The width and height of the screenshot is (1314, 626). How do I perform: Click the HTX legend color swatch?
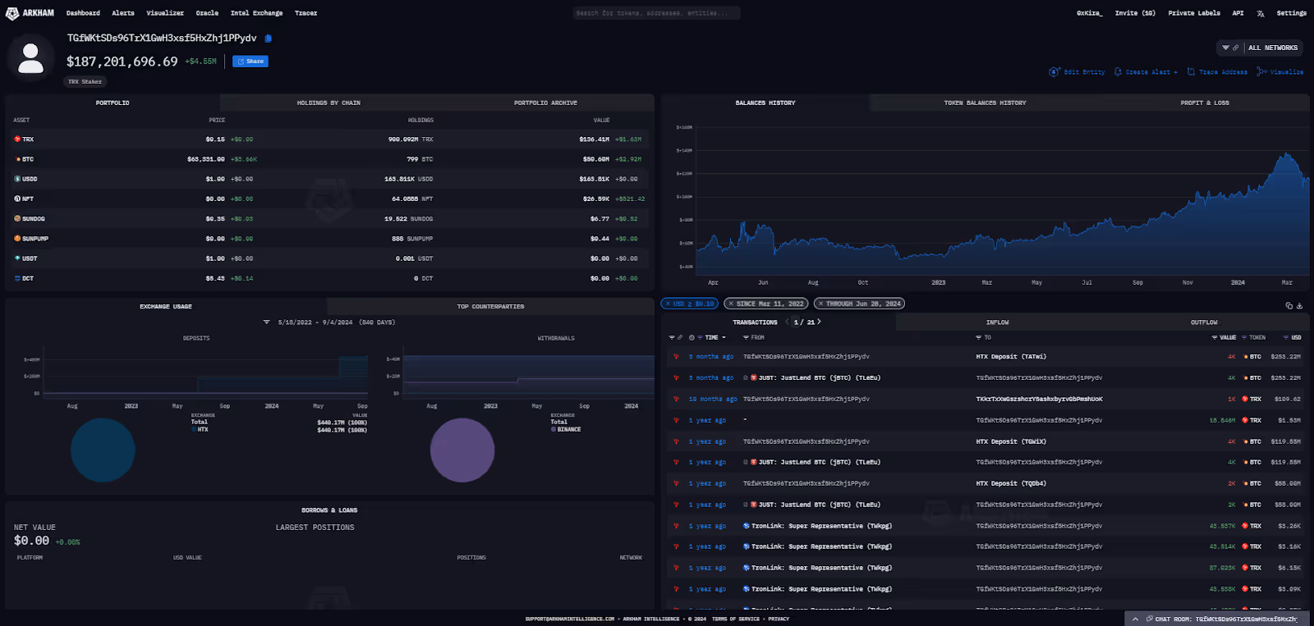[x=194, y=429]
